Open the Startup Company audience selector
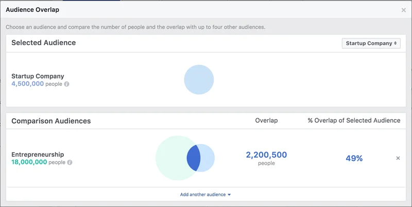 click(x=371, y=43)
